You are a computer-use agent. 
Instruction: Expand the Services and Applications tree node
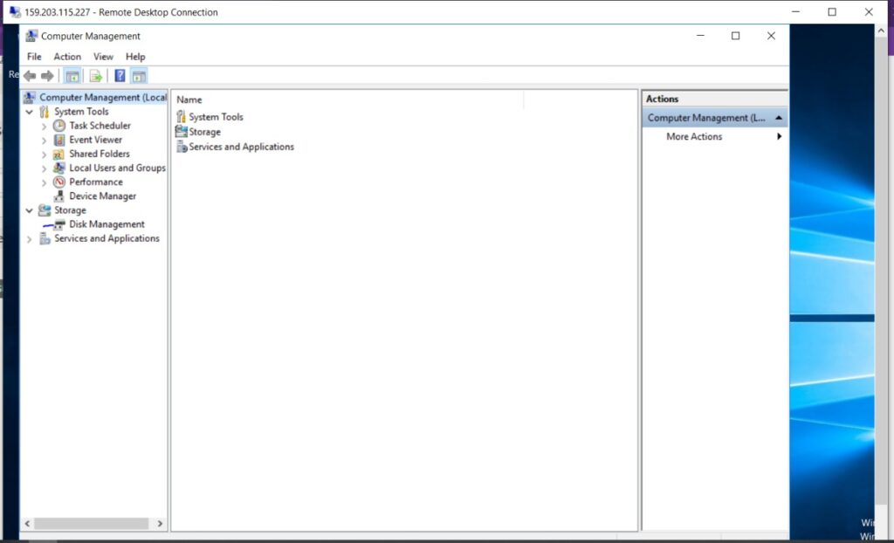click(x=29, y=239)
